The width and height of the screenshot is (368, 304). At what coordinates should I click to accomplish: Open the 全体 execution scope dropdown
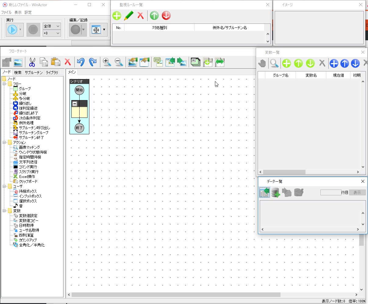(x=52, y=26)
